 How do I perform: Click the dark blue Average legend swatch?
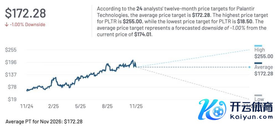(x=258, y=63)
